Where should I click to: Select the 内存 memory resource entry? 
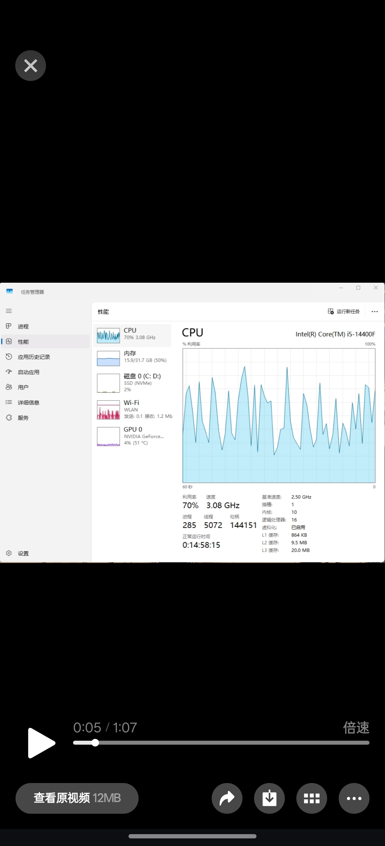[x=132, y=358]
